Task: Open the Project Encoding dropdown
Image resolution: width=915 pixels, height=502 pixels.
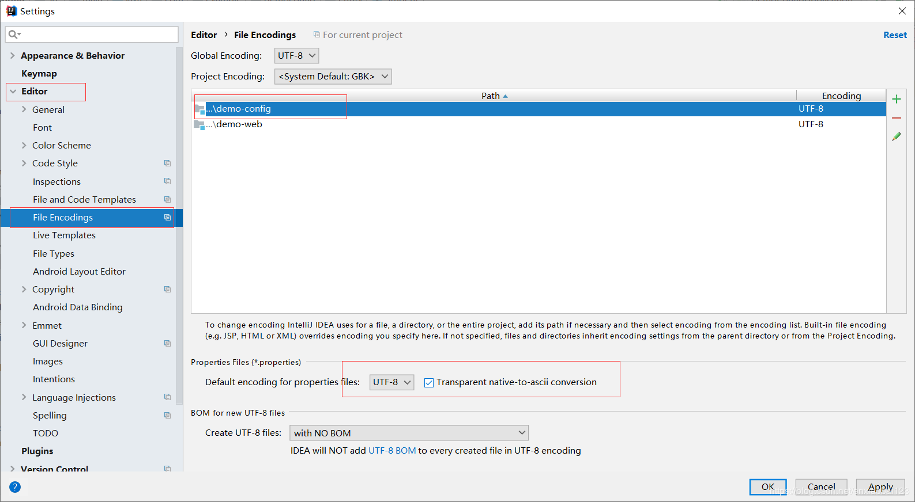Action: [x=333, y=77]
